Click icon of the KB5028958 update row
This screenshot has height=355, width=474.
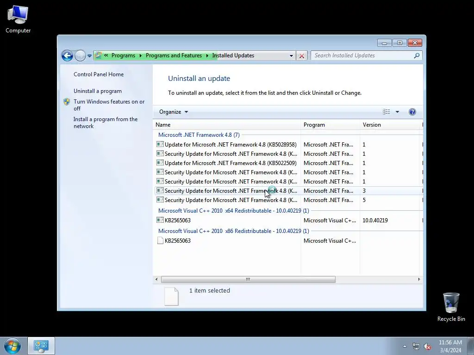(x=160, y=144)
